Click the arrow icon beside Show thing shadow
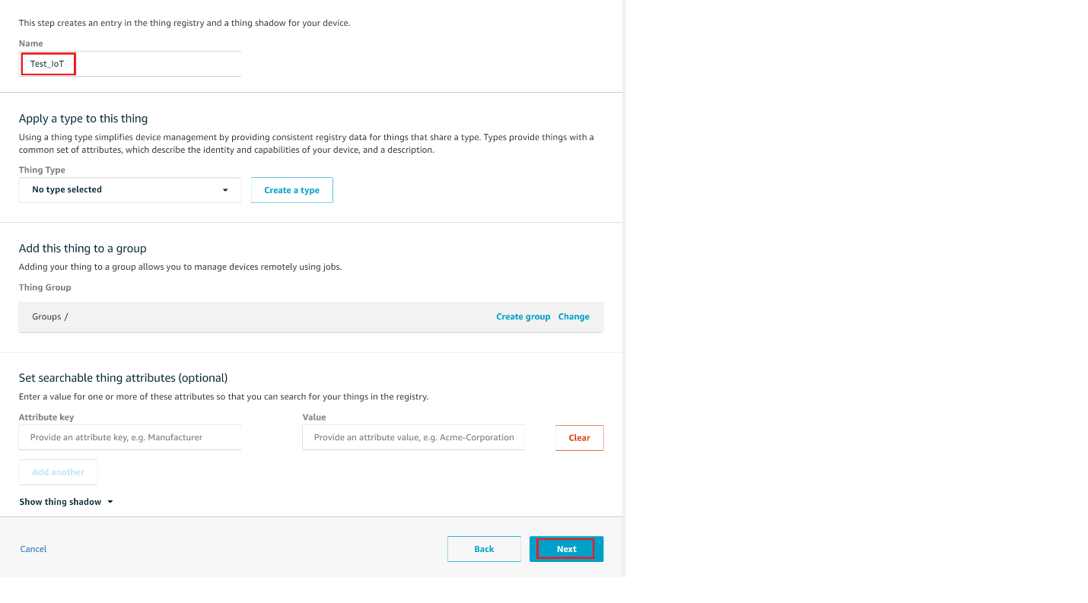Viewport: 1088px width, 603px height. tap(110, 502)
